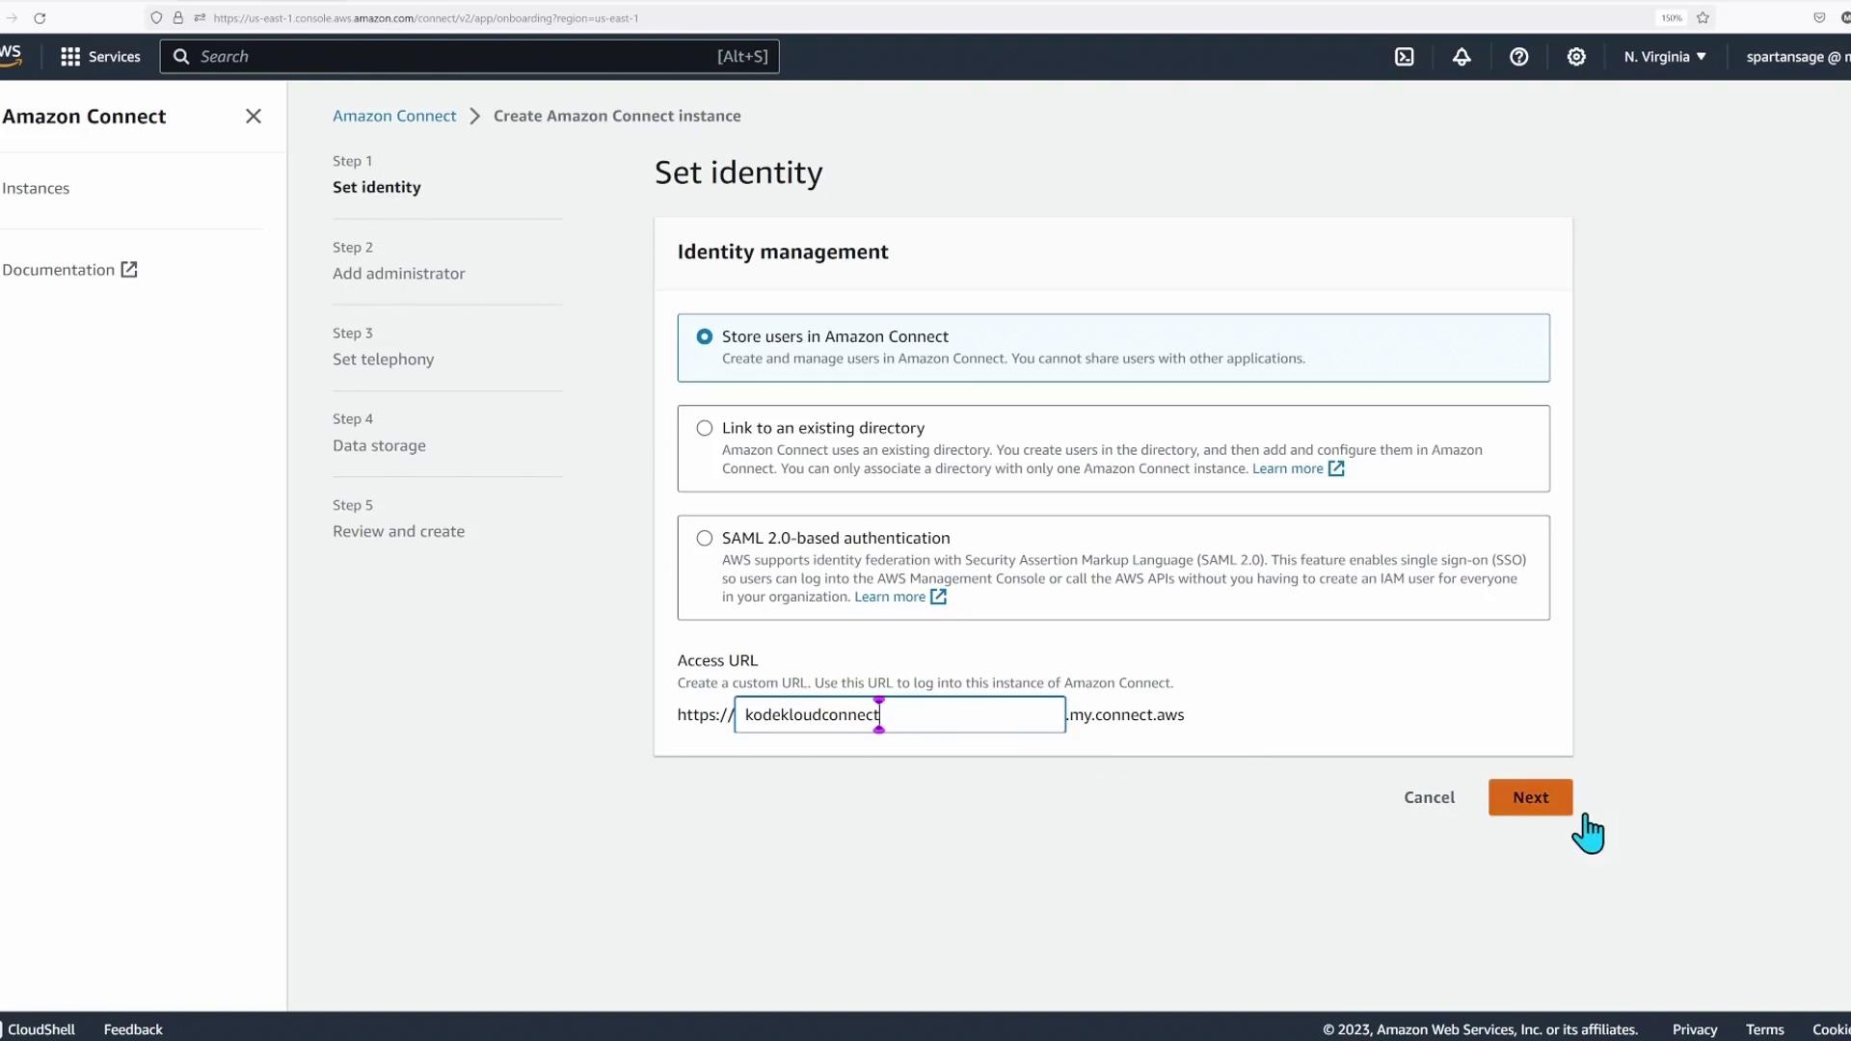Click external link icon beside Documentation
The image size is (1851, 1041).
point(129,270)
